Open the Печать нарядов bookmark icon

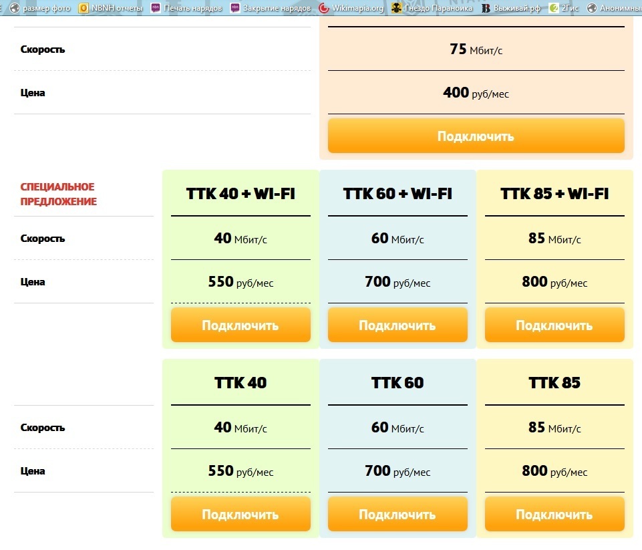[x=156, y=8]
